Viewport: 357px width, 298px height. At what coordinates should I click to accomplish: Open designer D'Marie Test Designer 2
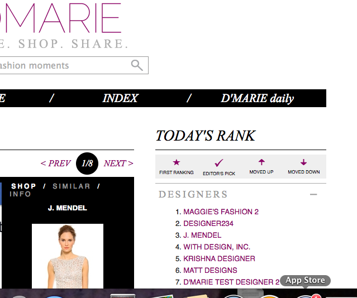(231, 282)
